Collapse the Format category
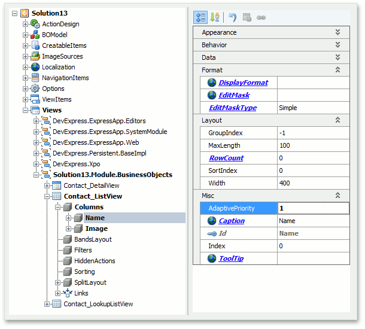The image size is (365, 329). (x=337, y=70)
